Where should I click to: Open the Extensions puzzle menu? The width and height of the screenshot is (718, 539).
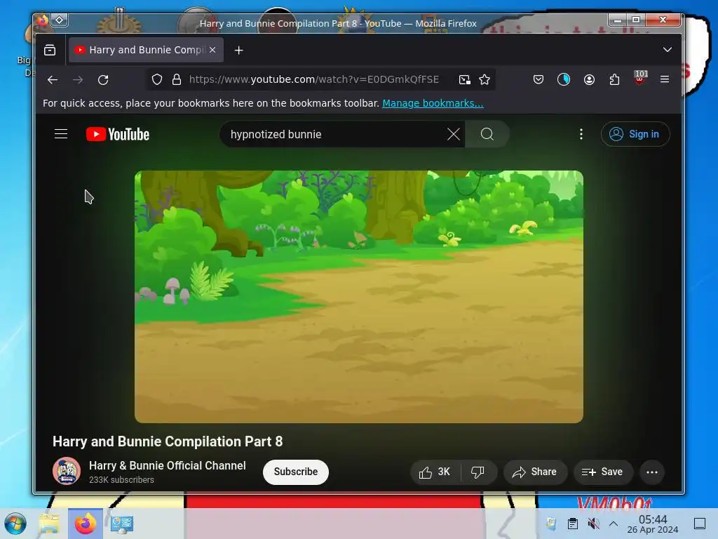[x=614, y=80]
